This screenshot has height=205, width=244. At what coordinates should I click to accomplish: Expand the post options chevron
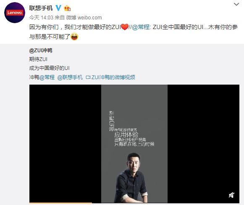click(236, 4)
